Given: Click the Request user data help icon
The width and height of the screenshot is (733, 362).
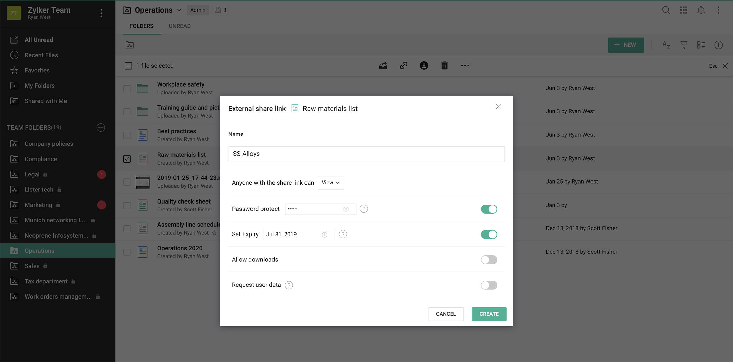Looking at the screenshot, I should [289, 285].
